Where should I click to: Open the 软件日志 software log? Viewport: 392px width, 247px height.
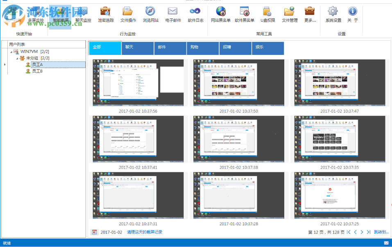pyautogui.click(x=195, y=15)
